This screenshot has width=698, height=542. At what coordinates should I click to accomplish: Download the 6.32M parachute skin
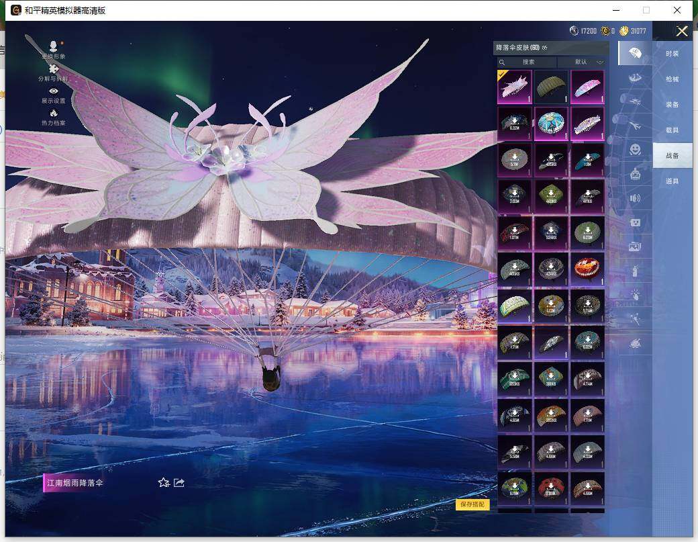coord(514,124)
